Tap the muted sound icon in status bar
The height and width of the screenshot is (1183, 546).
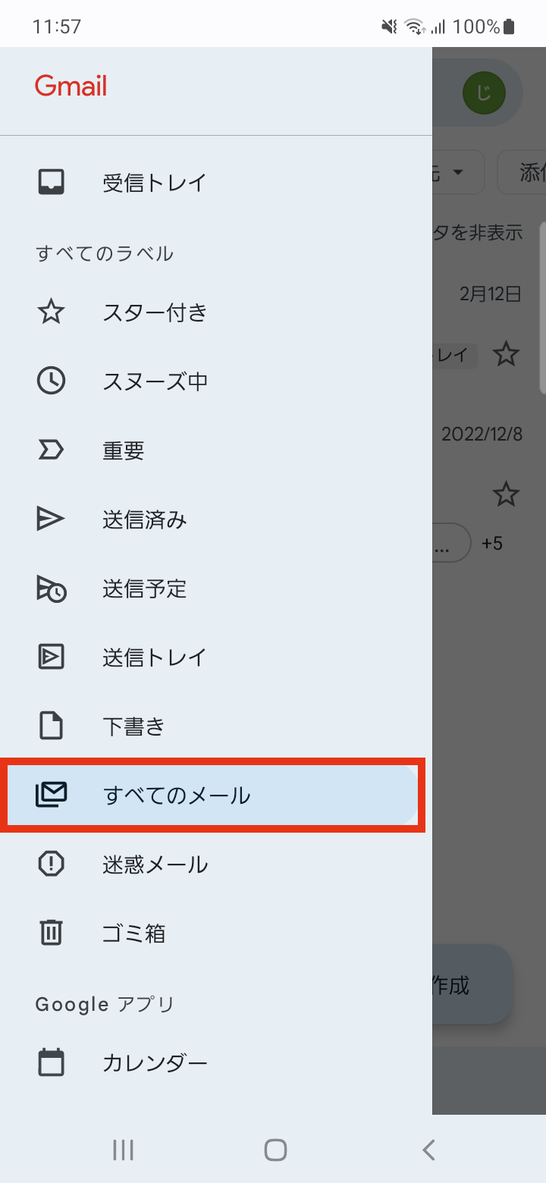pyautogui.click(x=389, y=27)
